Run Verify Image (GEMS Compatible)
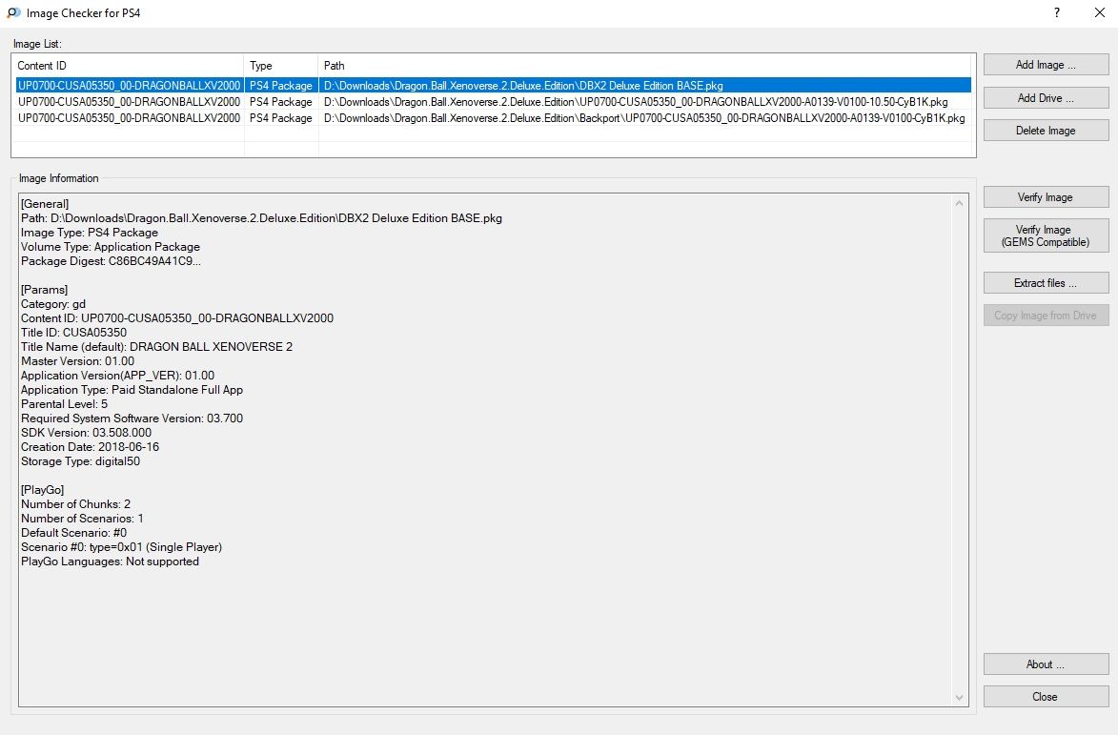Screen dimensions: 1118x735 [1046, 236]
